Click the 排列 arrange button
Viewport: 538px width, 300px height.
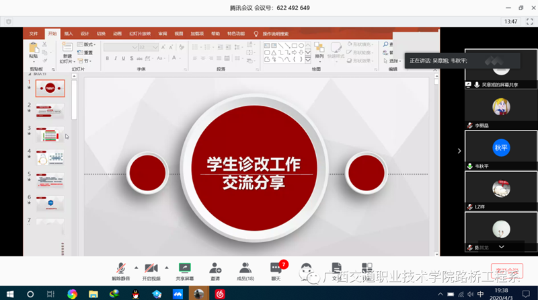point(319,51)
